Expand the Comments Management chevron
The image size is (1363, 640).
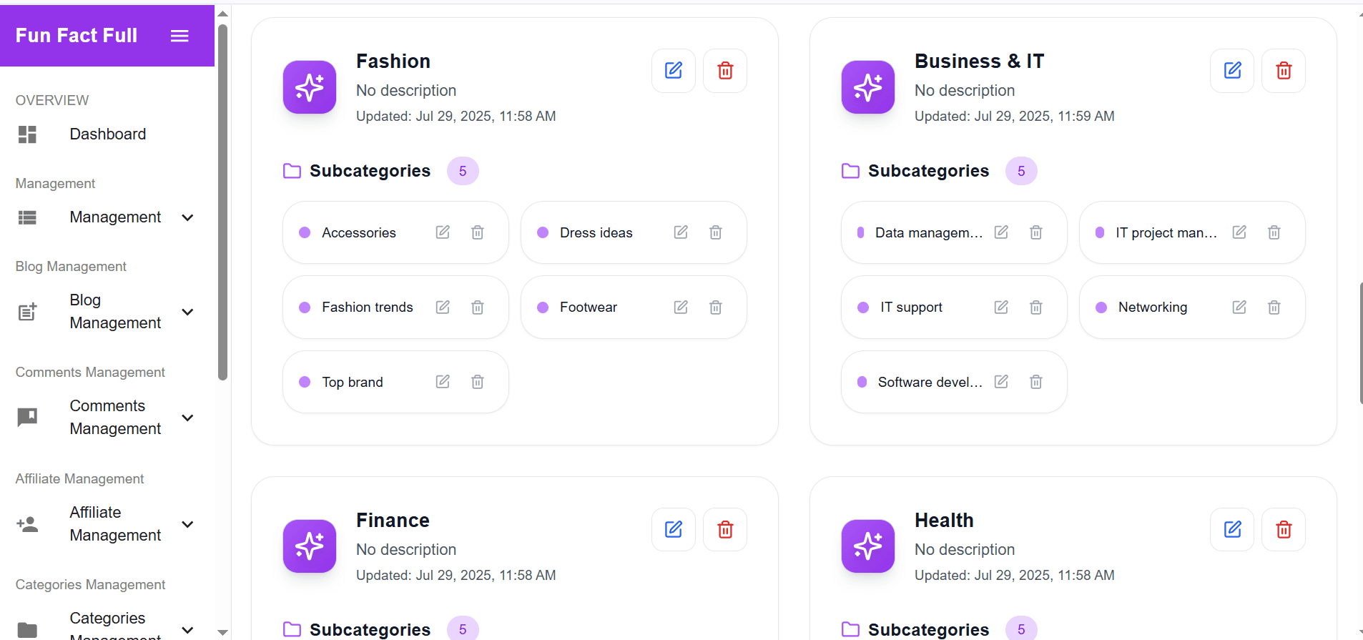click(x=187, y=418)
